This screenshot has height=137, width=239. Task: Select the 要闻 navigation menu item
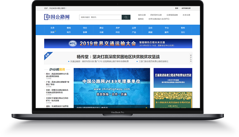69,28
